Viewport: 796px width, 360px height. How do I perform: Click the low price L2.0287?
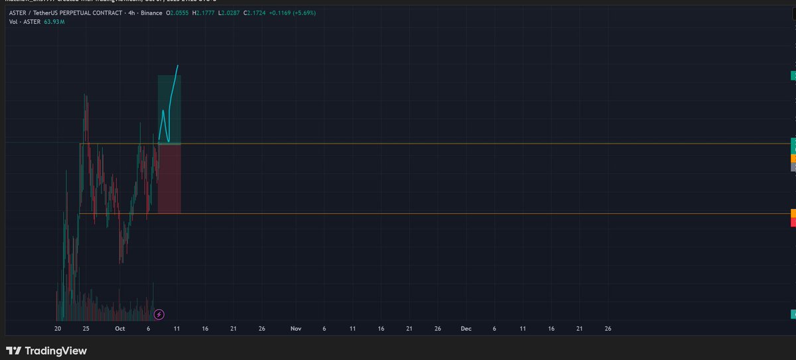coord(228,13)
